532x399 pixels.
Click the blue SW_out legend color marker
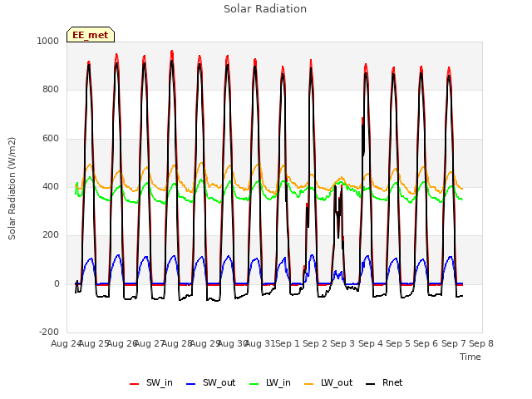[191, 384]
